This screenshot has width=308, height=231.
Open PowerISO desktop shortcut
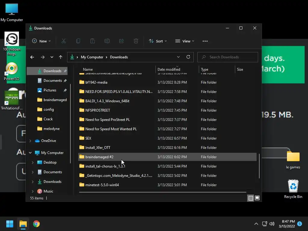click(12, 71)
